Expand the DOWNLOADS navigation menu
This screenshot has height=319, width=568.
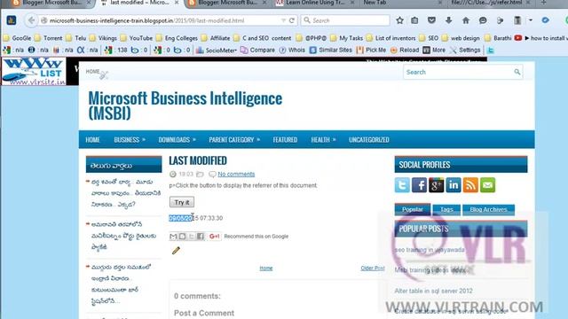tap(177, 140)
